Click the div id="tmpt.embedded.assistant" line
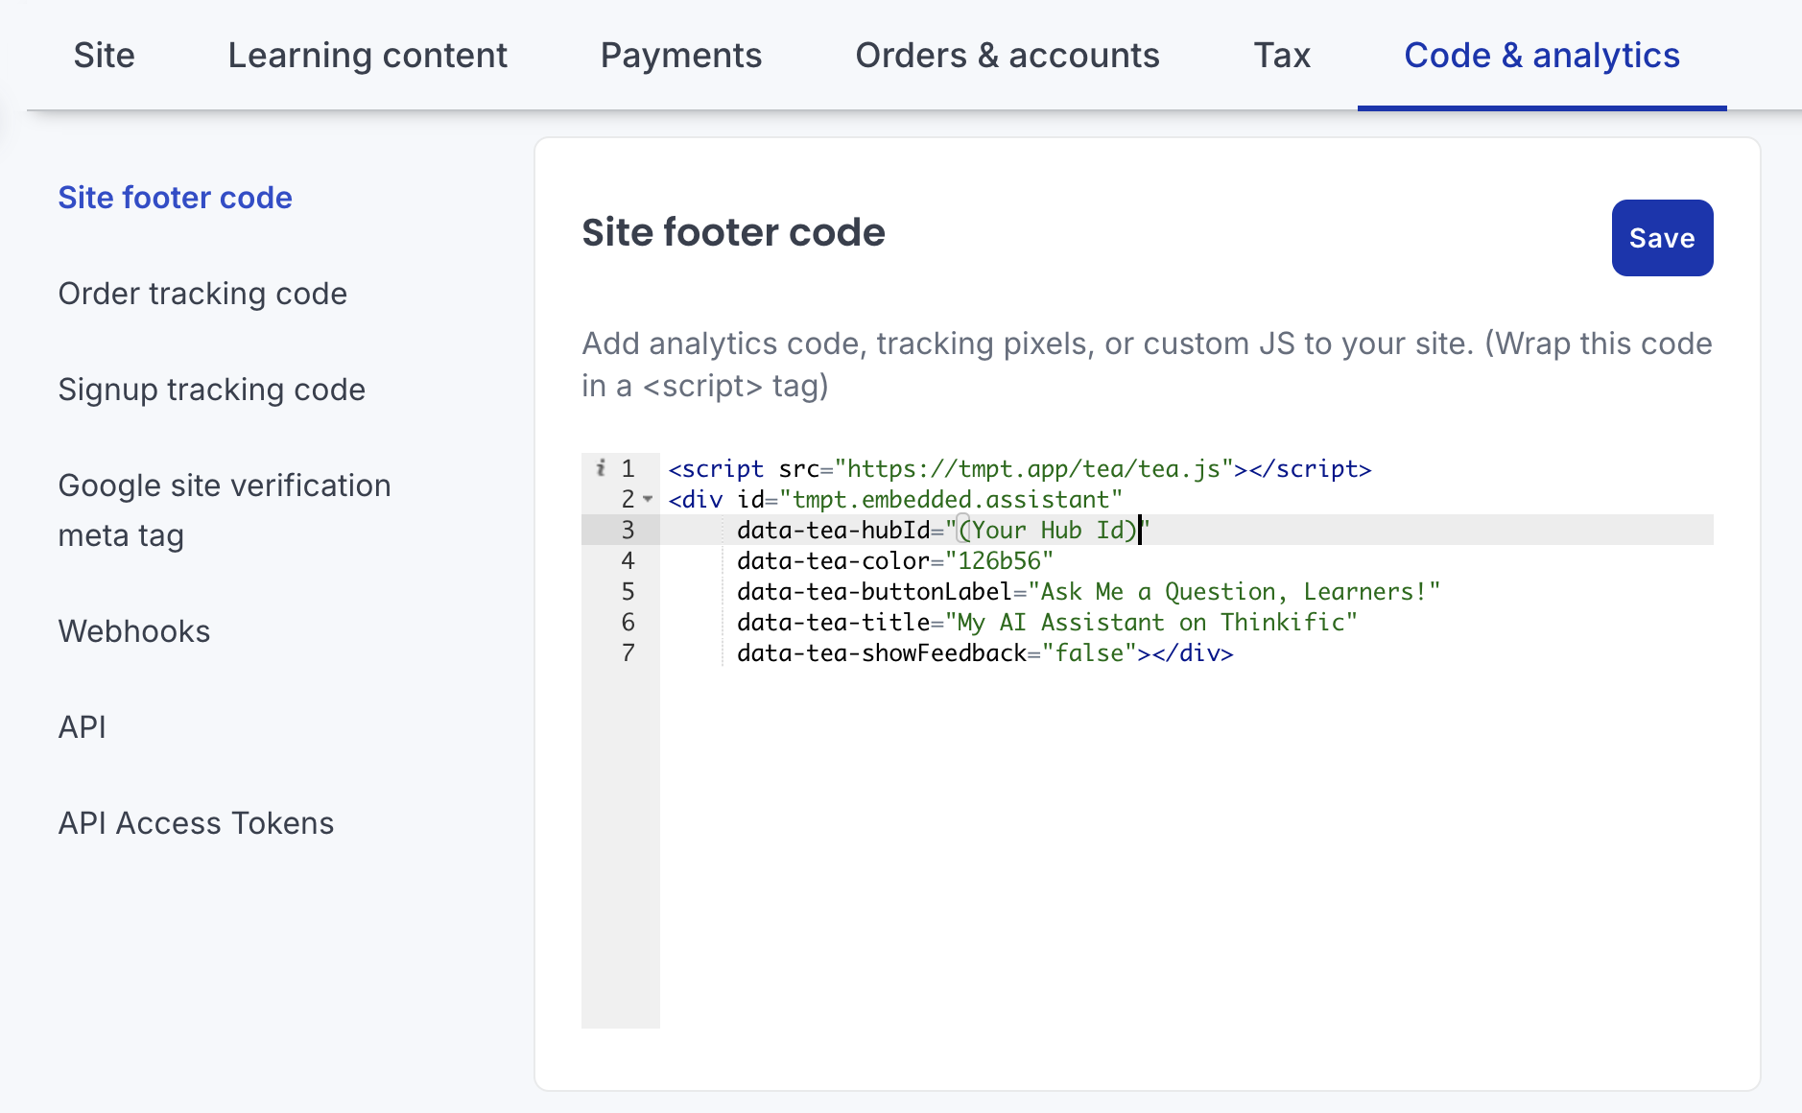The width and height of the screenshot is (1802, 1113). (x=894, y=500)
